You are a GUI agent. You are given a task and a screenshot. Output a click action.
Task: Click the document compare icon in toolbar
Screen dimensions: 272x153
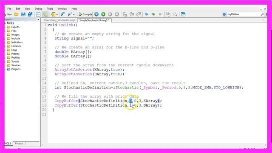(x=175, y=14)
